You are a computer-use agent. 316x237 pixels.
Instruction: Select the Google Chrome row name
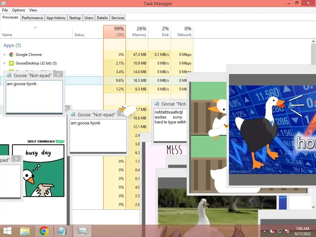(x=29, y=54)
